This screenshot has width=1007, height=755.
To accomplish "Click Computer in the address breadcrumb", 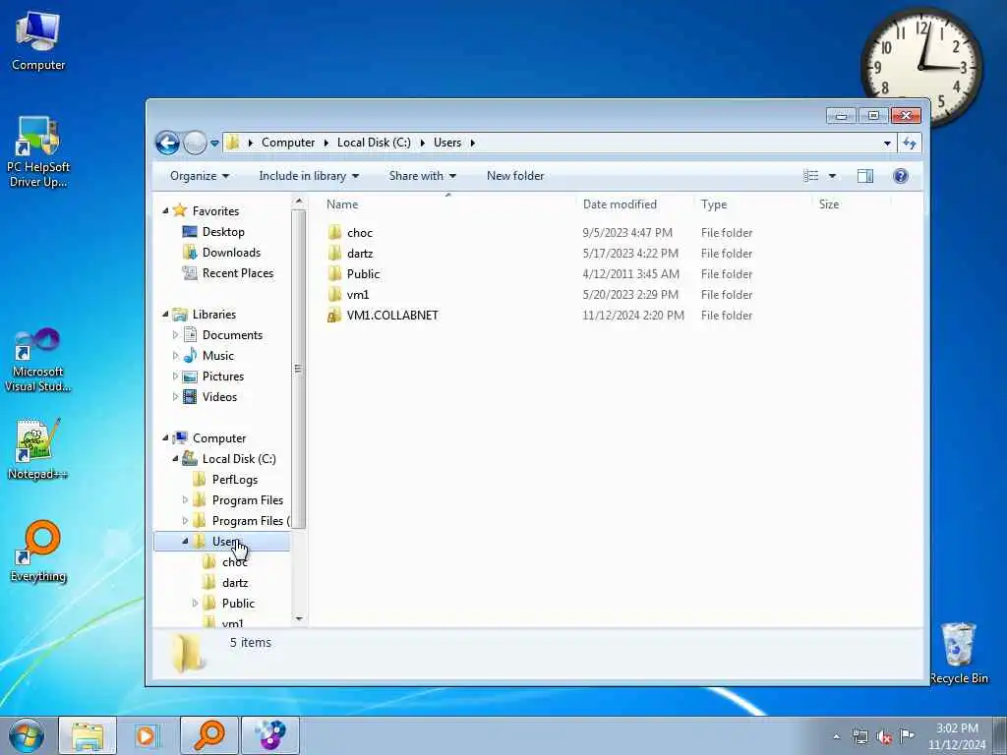I will pyautogui.click(x=288, y=143).
